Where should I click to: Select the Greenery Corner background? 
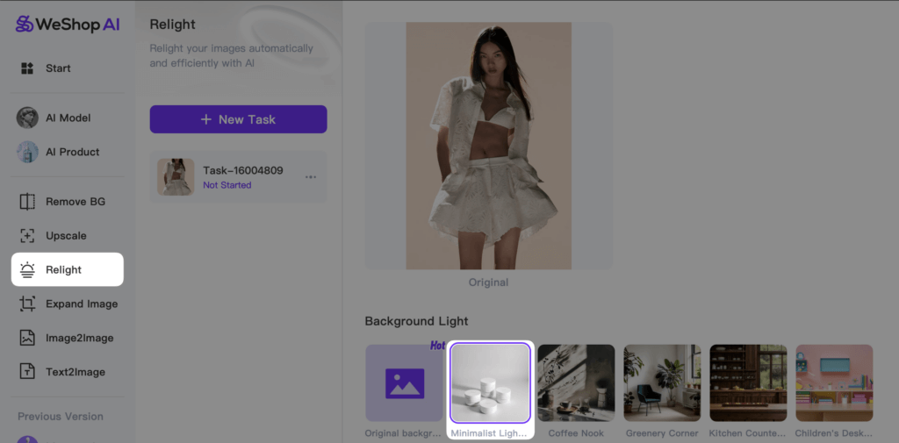point(662,383)
